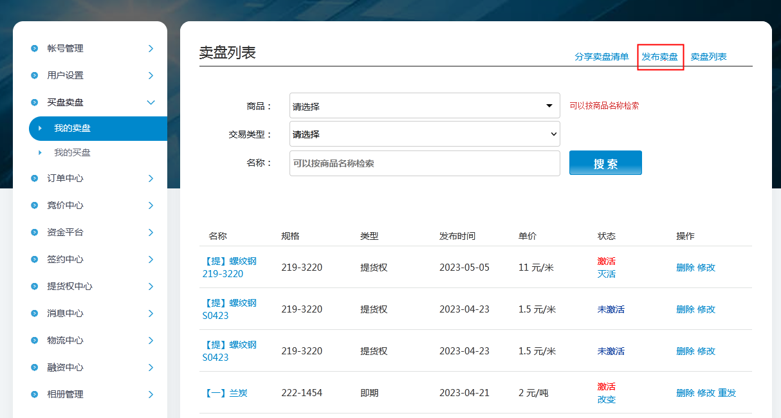Collapse the 买盘卖盘 menu section

tap(151, 102)
